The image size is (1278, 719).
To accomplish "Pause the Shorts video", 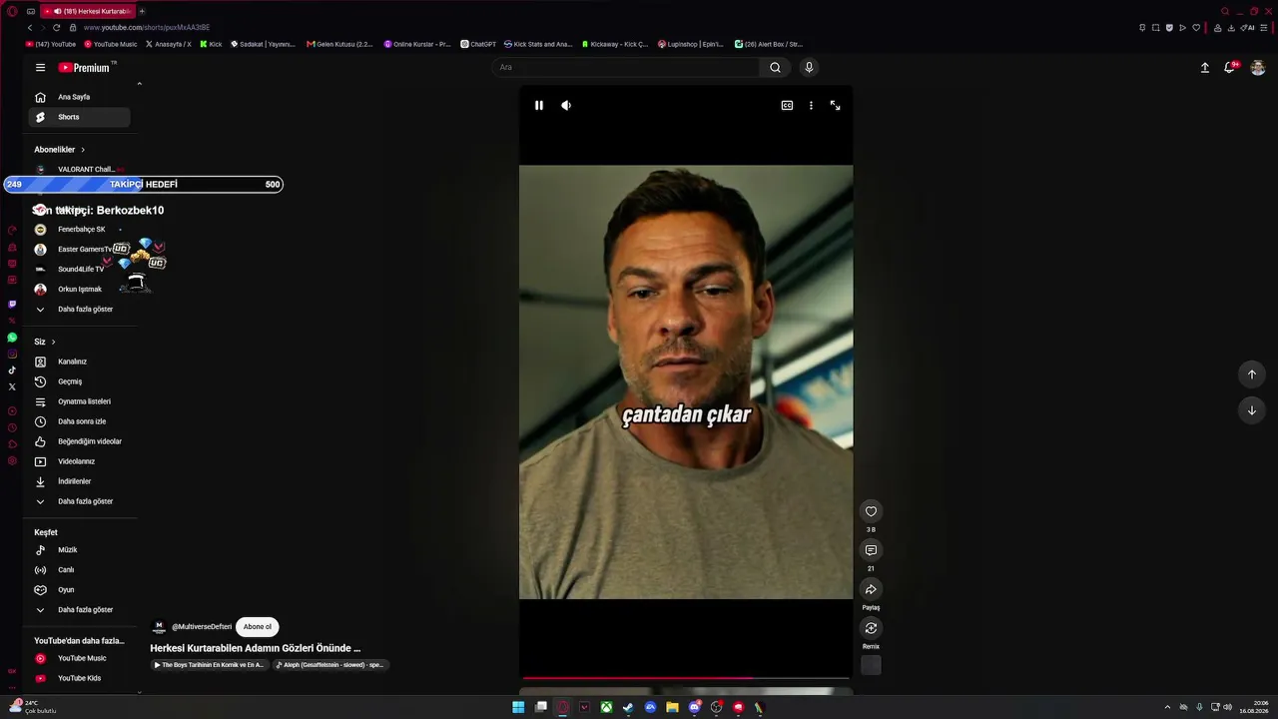I will (539, 105).
